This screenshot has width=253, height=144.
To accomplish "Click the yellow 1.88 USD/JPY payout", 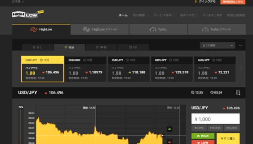I will pyautogui.click(x=30, y=73).
